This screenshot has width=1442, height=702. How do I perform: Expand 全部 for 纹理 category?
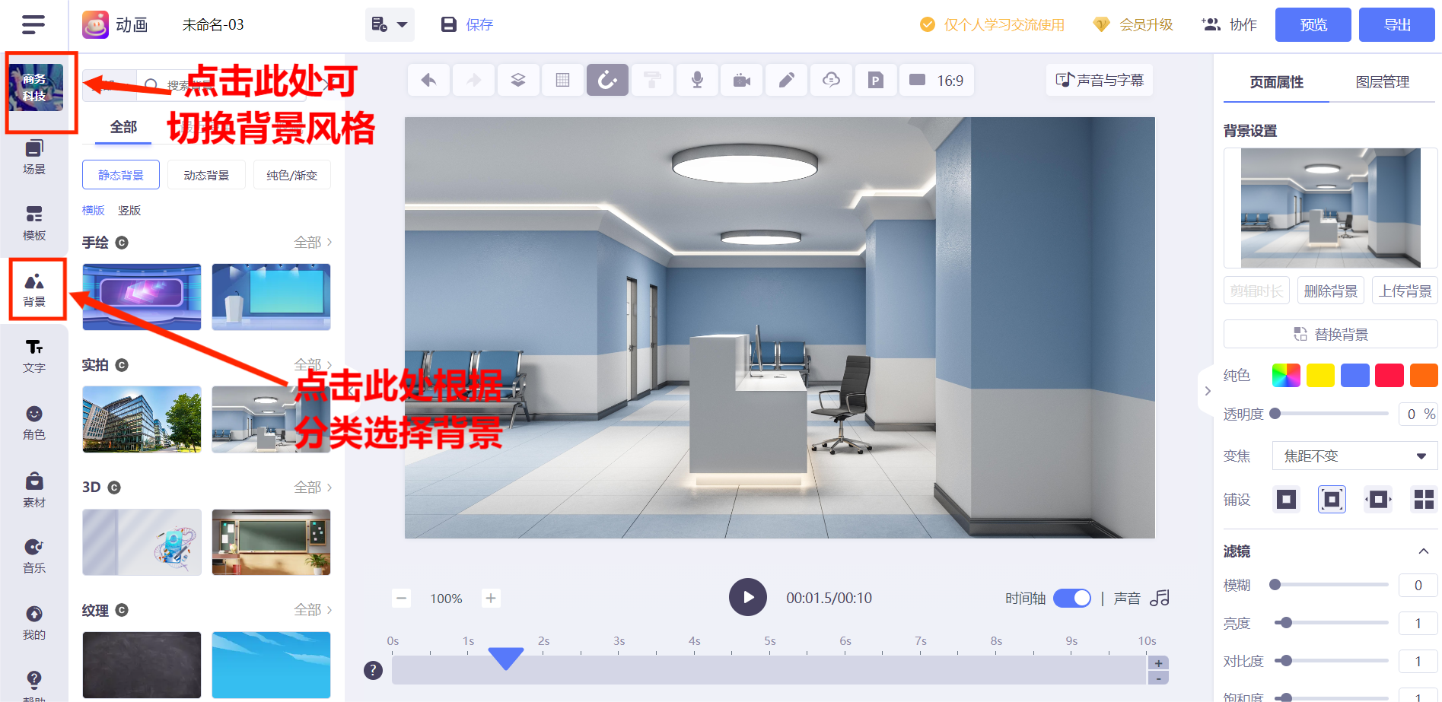click(x=314, y=609)
